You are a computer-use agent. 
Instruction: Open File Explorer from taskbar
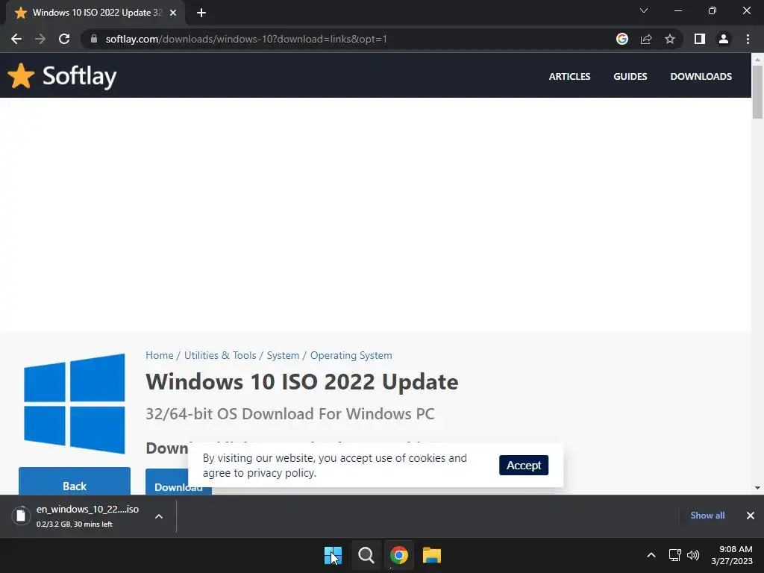point(432,555)
